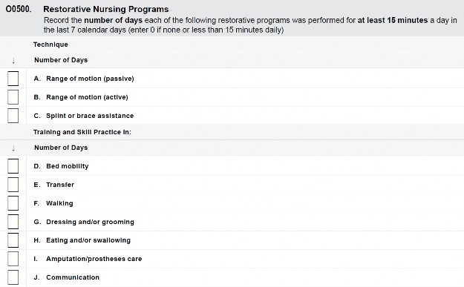The height and width of the screenshot is (287, 464).
Task: Click the down arrow under Training and Skill Practice
Action: click(x=13, y=148)
